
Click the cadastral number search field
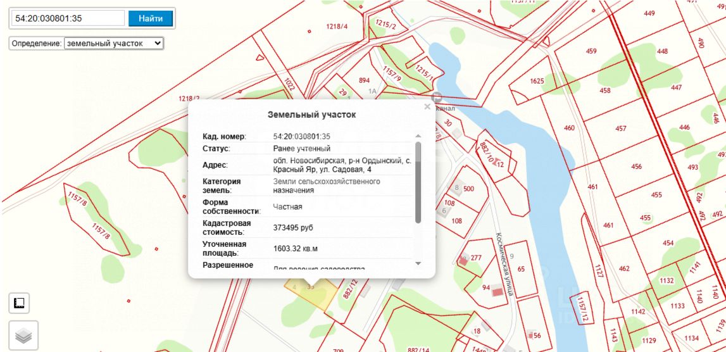click(68, 18)
